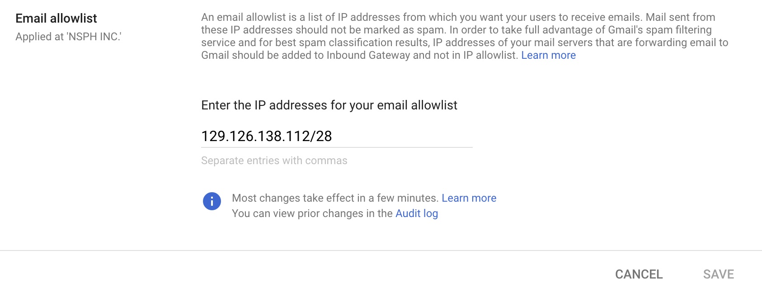Click the blue info icon
The height and width of the screenshot is (293, 762).
pyautogui.click(x=212, y=201)
